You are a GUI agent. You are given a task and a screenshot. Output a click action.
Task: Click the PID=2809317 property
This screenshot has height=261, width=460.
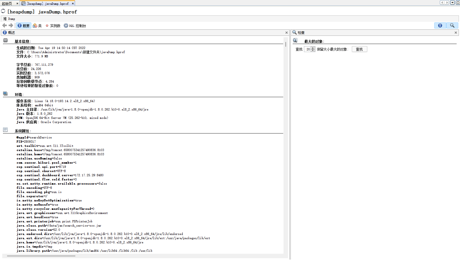(x=26, y=142)
